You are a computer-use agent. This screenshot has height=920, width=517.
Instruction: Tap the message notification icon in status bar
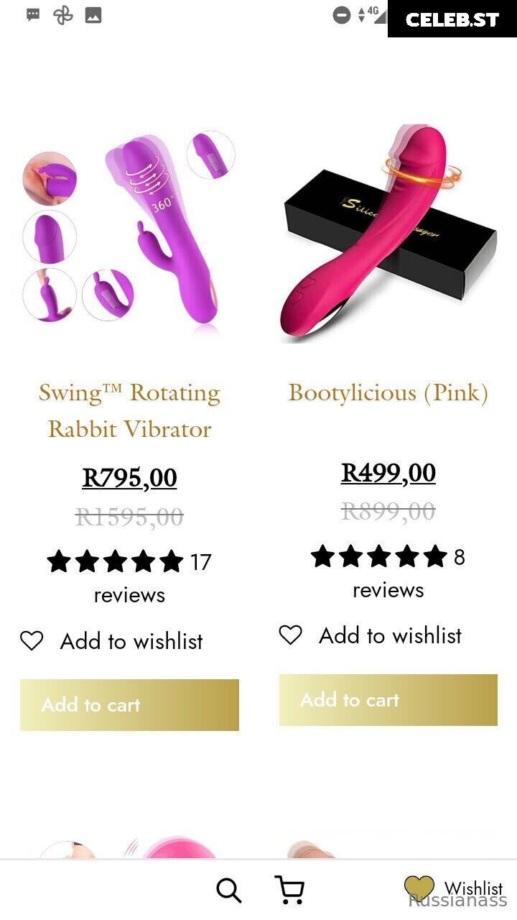point(33,14)
